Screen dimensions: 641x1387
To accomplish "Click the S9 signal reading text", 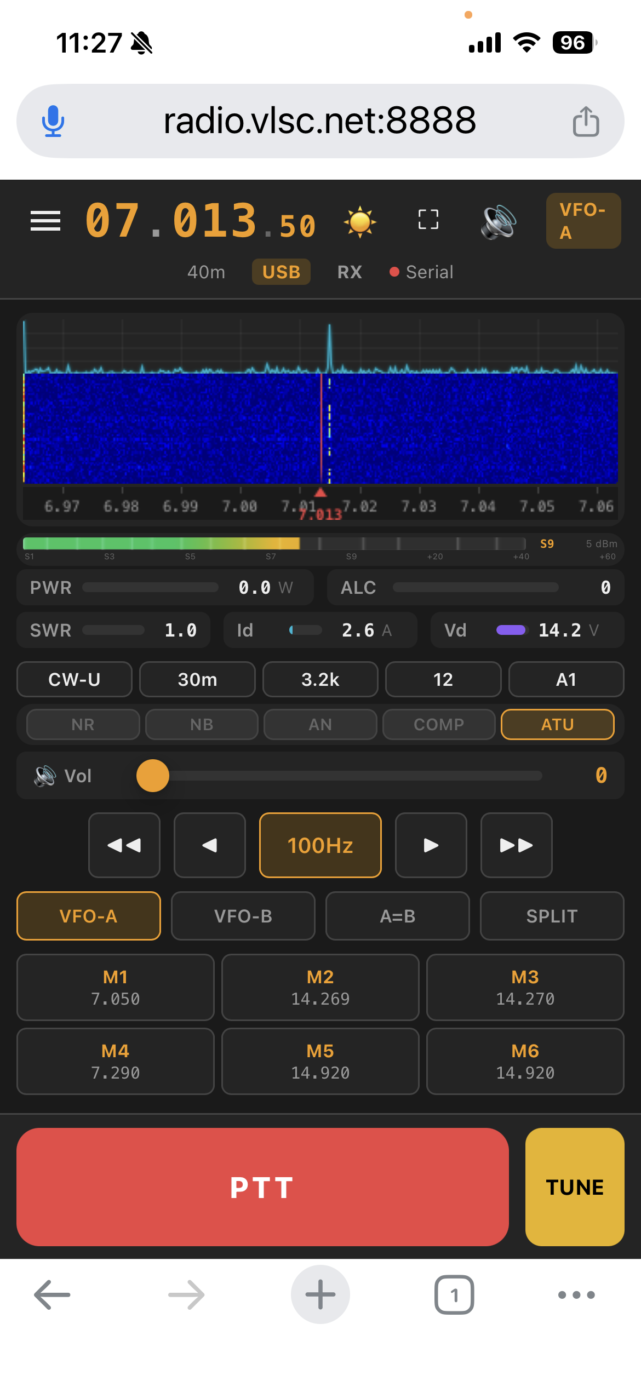I will click(547, 543).
